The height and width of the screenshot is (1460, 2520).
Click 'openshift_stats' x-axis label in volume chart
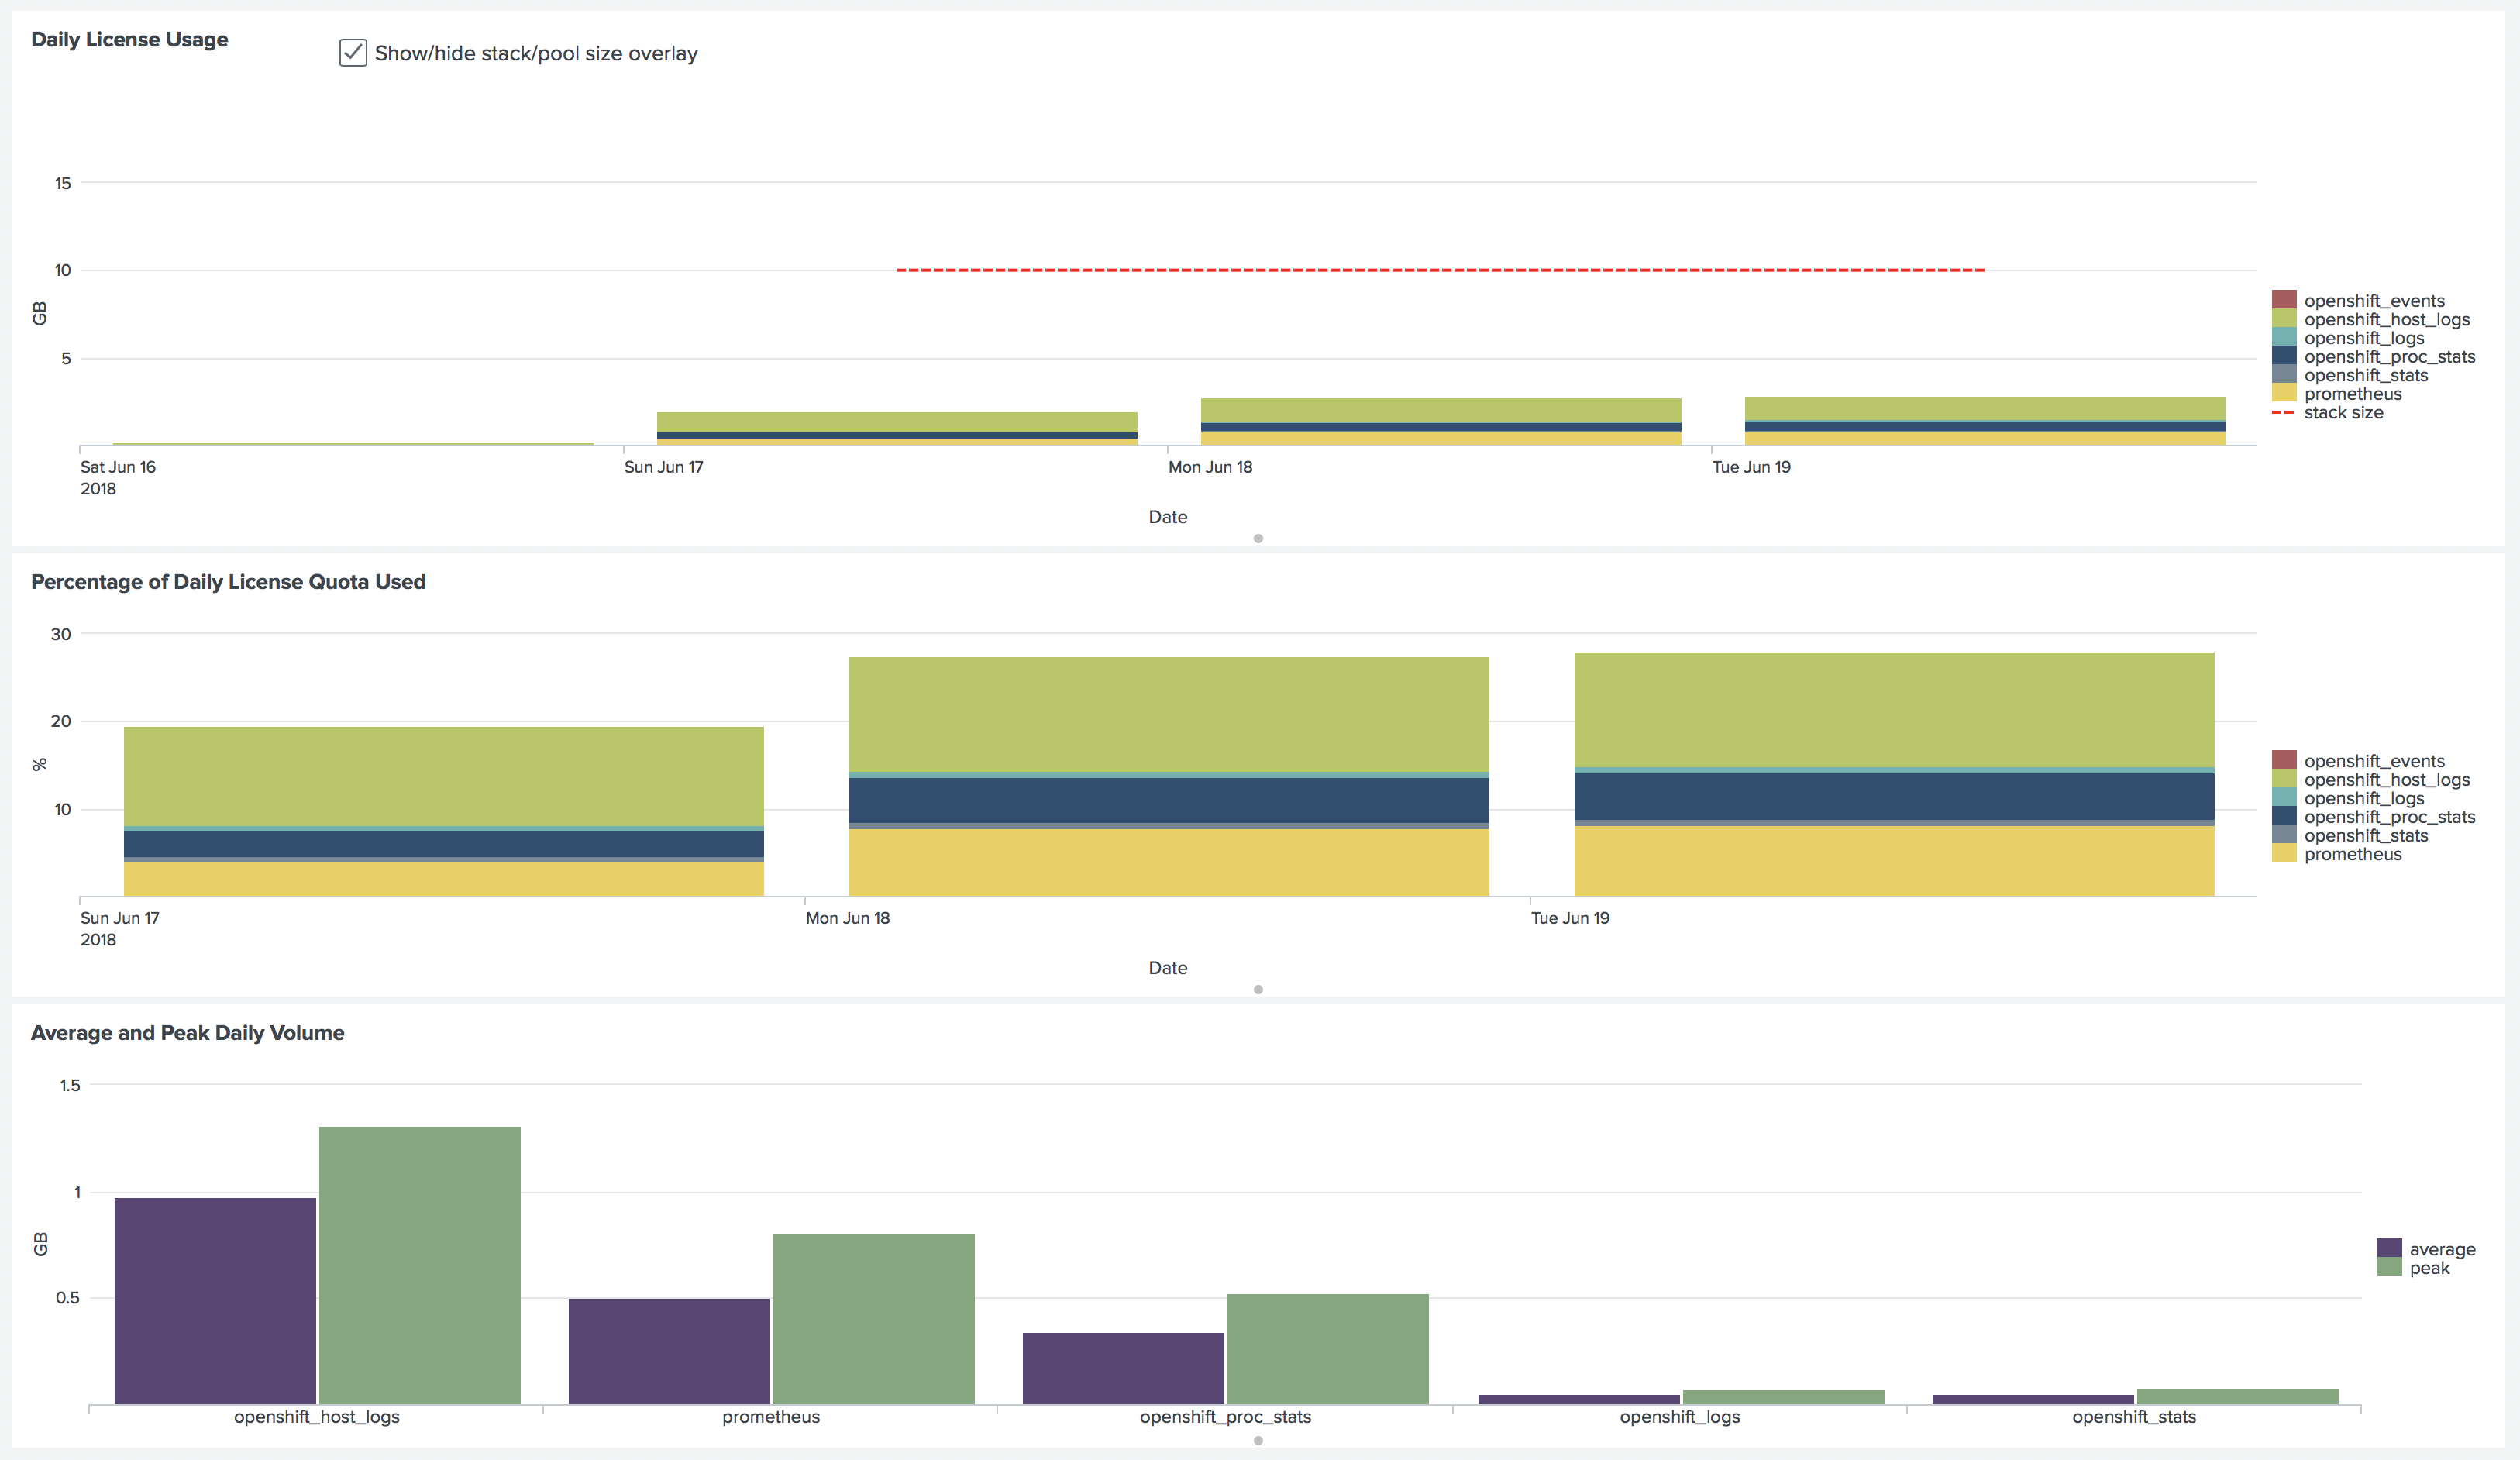point(2134,1417)
